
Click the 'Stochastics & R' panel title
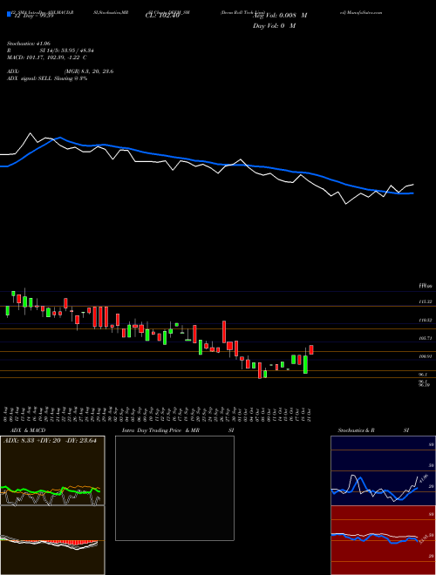(x=356, y=430)
